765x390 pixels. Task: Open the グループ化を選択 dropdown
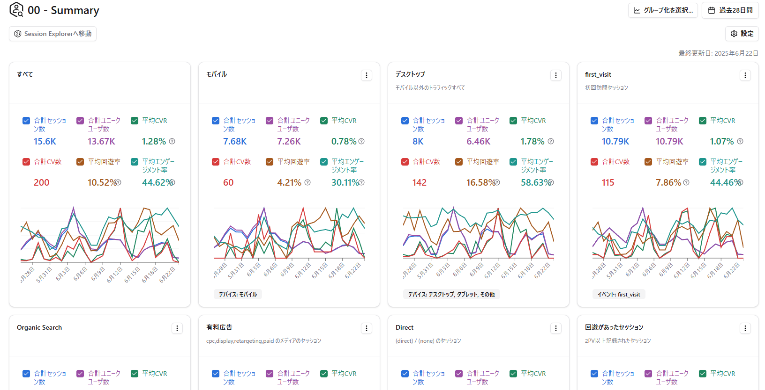pos(663,10)
